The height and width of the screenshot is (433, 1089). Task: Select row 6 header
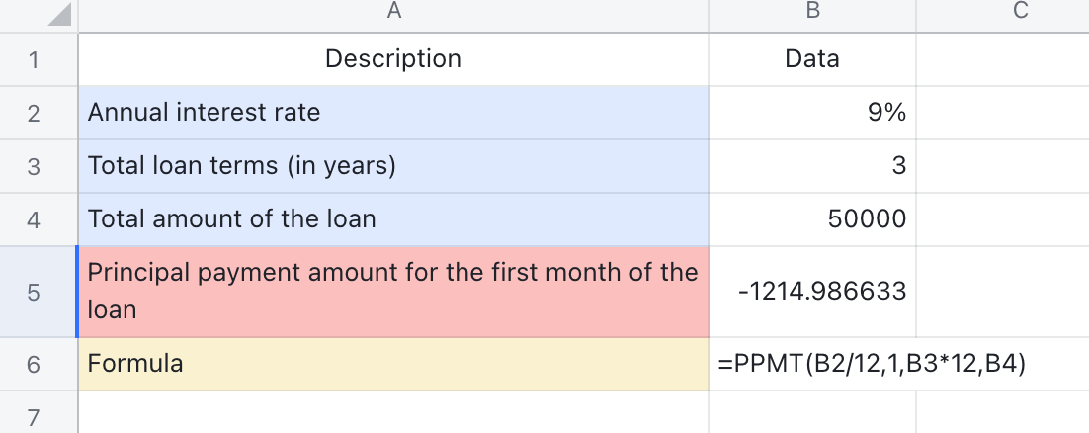point(35,364)
